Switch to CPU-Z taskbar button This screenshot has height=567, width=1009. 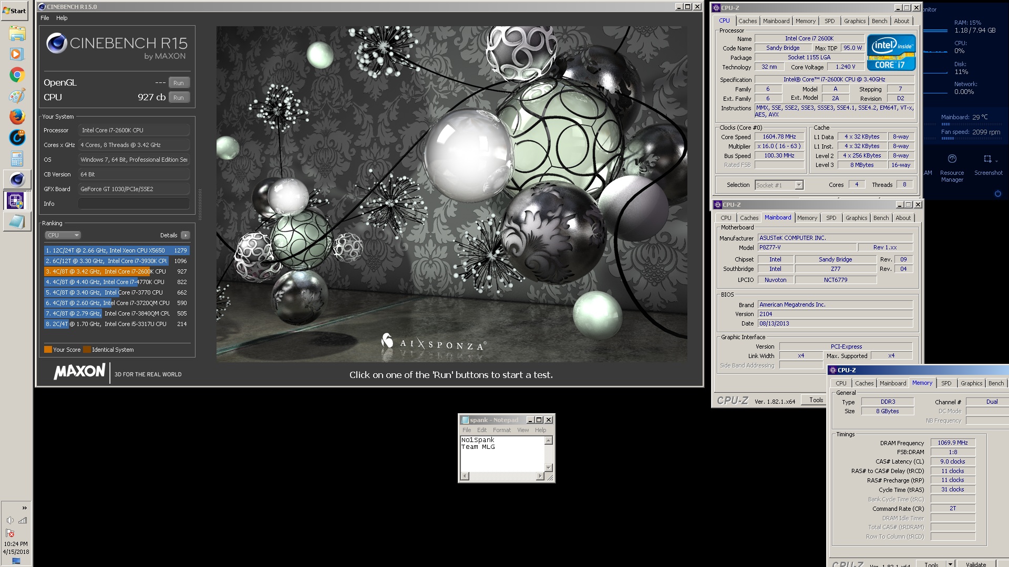tap(16, 201)
